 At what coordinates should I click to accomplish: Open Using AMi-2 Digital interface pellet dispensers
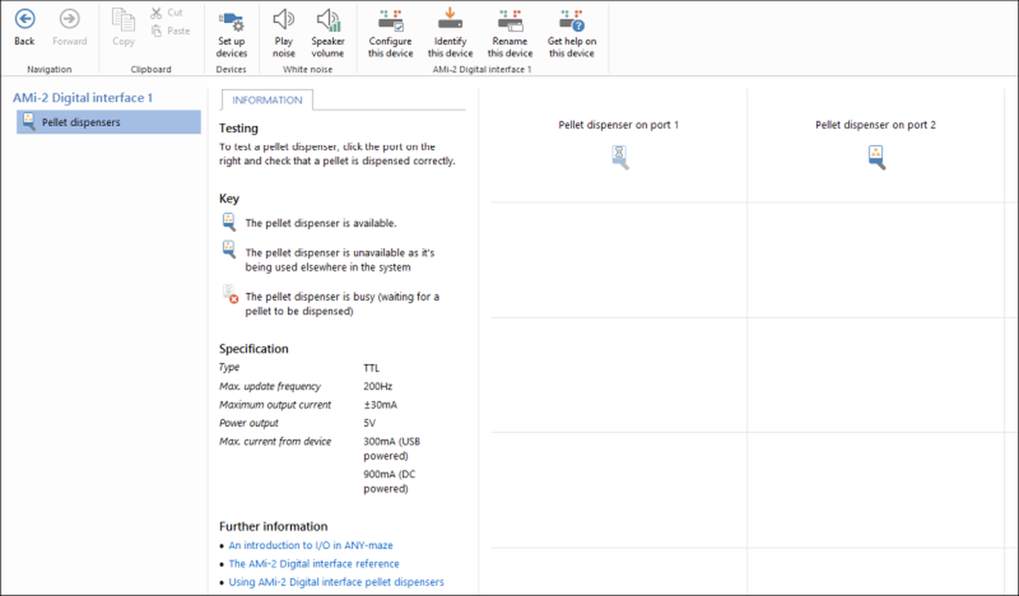click(x=336, y=582)
